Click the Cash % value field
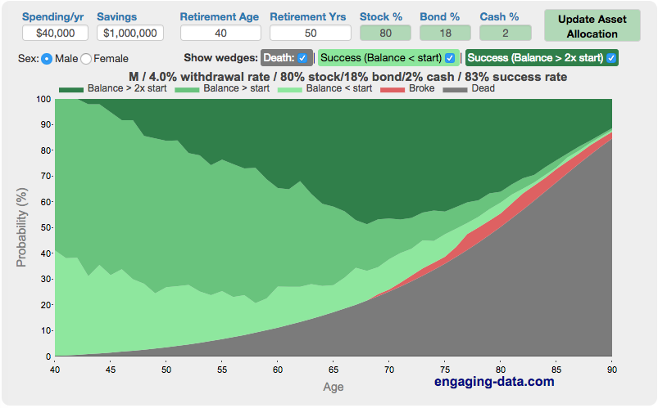Screen dimensions: 658x408 [504, 33]
